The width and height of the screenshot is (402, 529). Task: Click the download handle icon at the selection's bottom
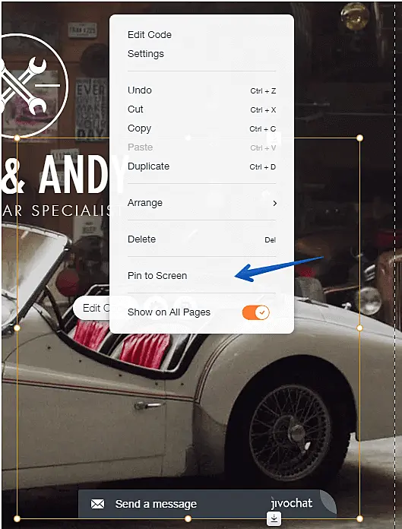274,518
